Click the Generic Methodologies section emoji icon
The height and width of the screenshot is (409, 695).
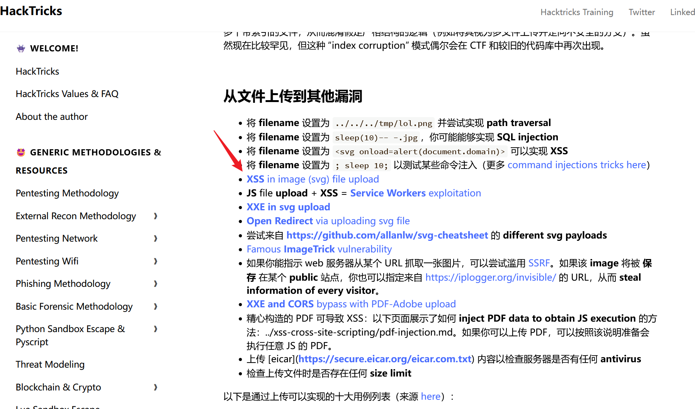pos(21,152)
